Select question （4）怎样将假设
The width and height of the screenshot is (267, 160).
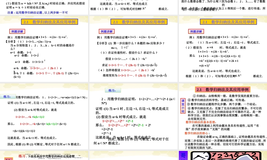(126, 70)
